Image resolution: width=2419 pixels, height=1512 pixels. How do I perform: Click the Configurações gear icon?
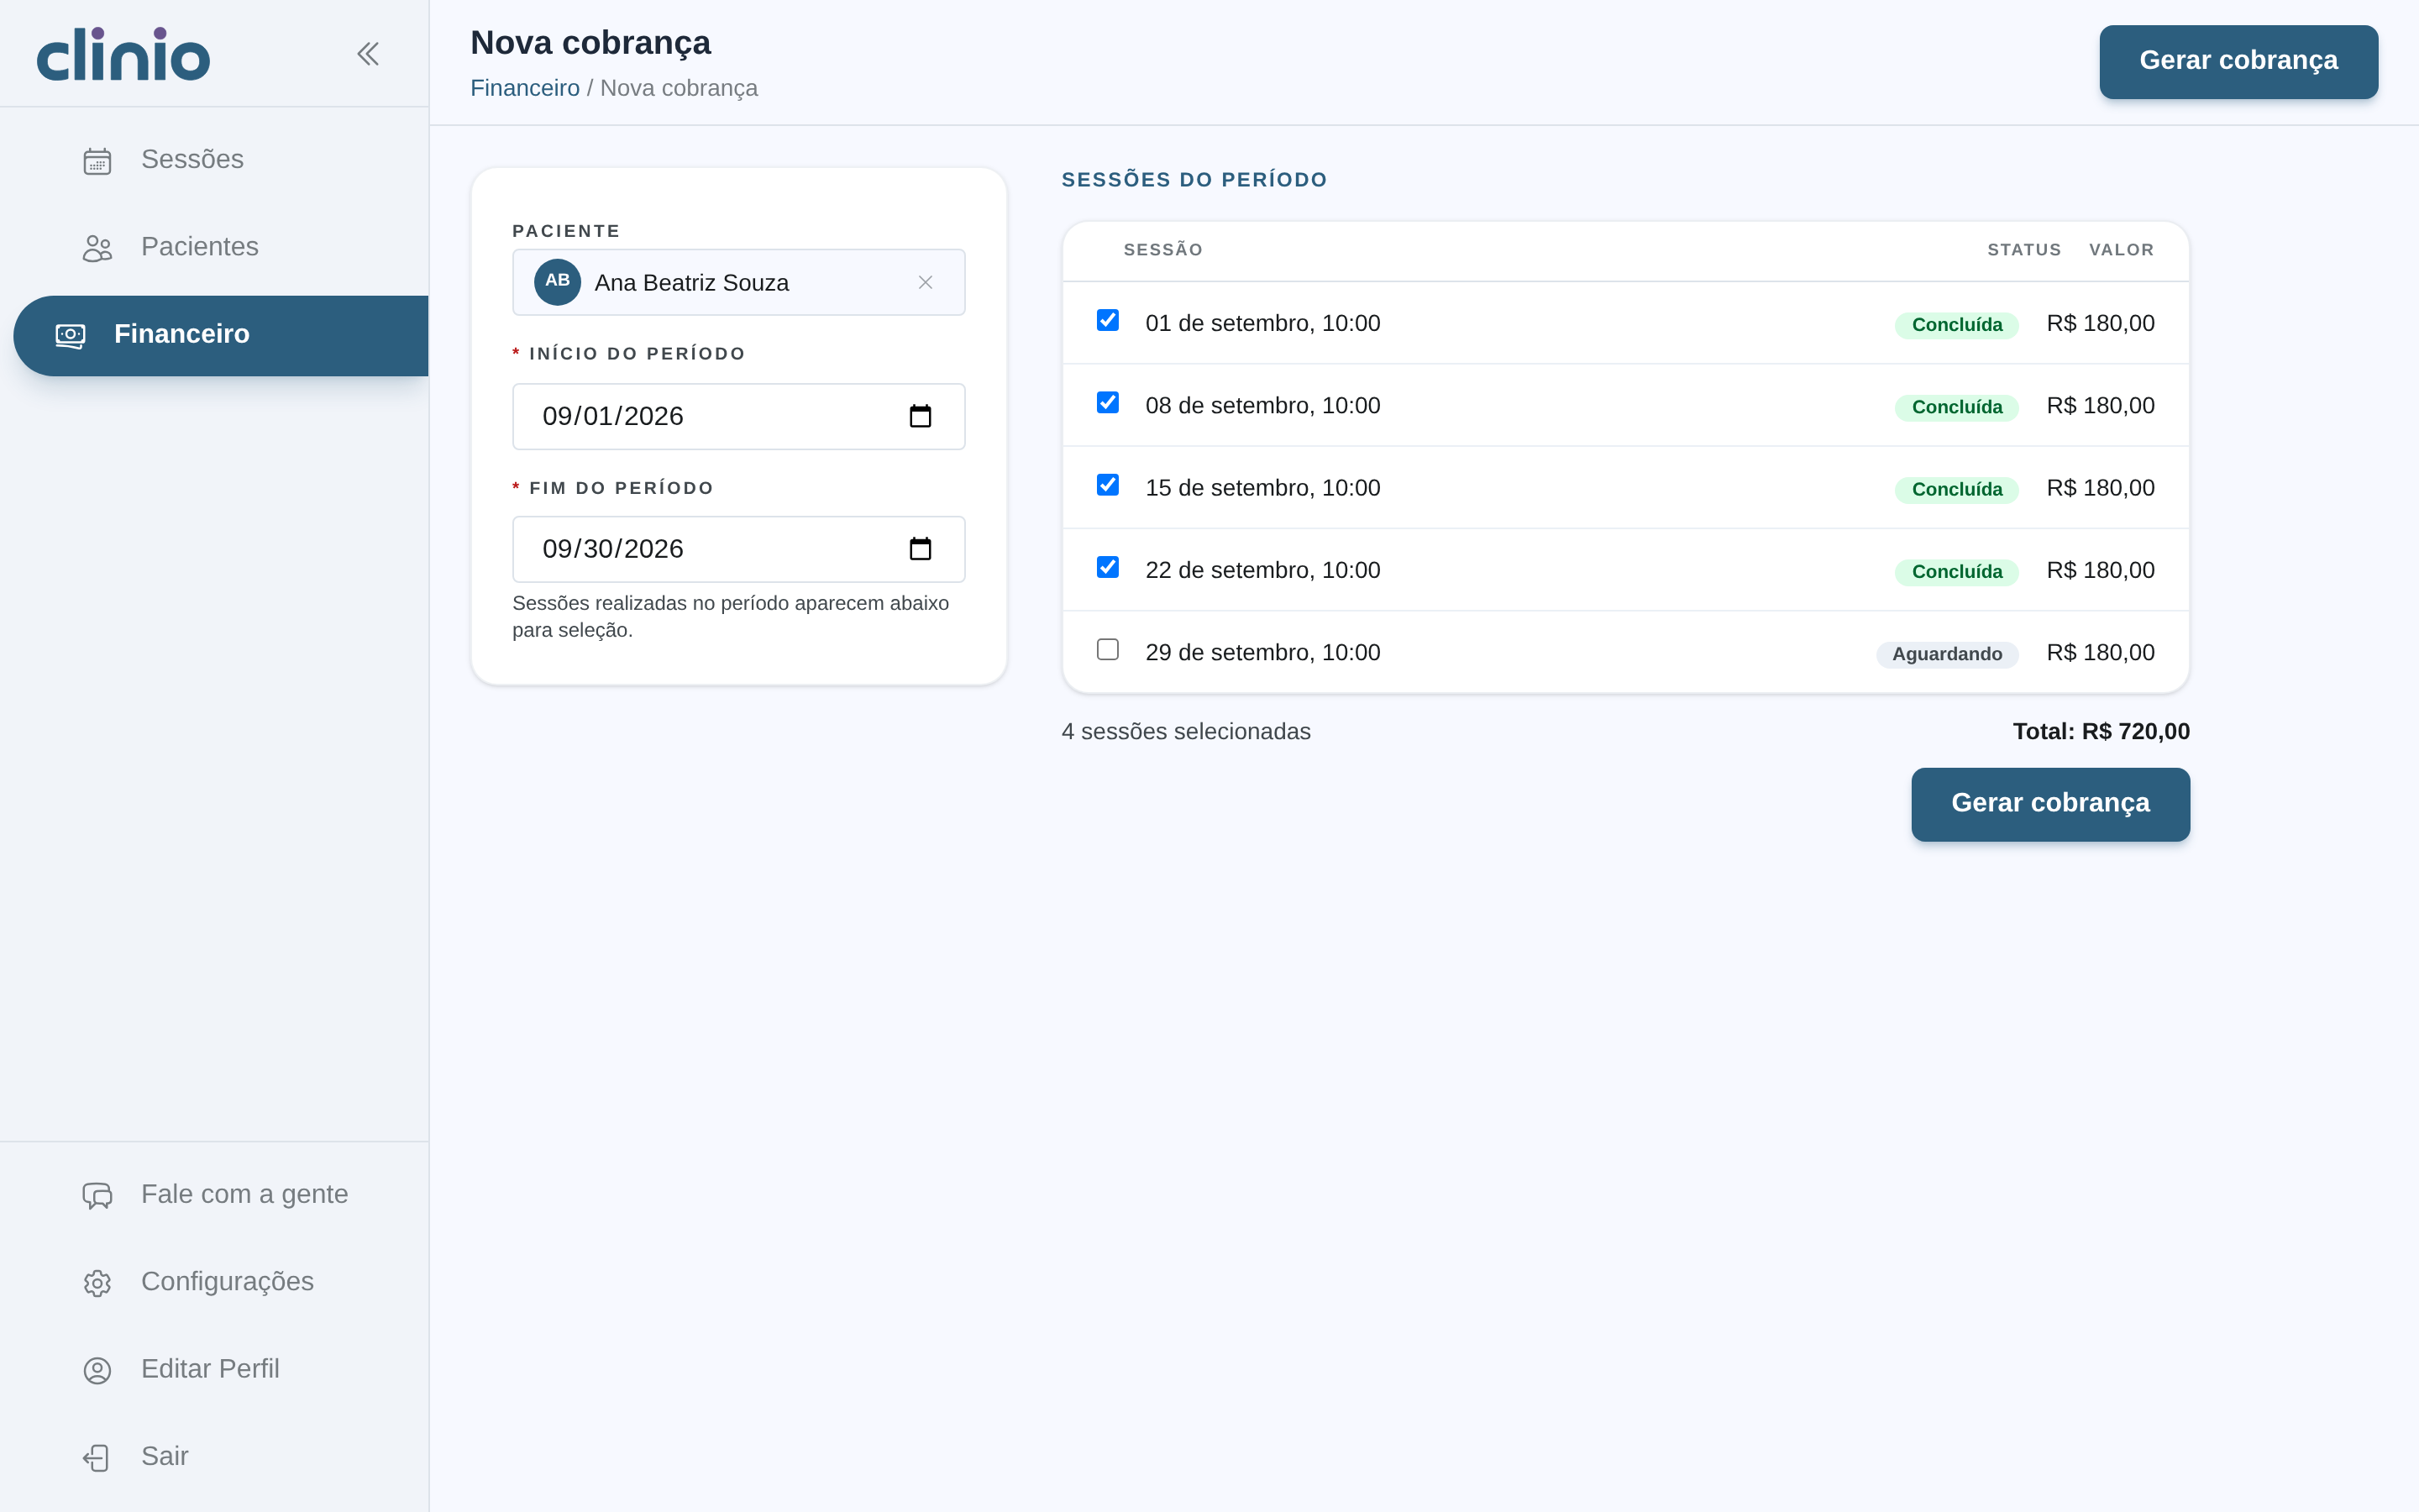pos(97,1283)
